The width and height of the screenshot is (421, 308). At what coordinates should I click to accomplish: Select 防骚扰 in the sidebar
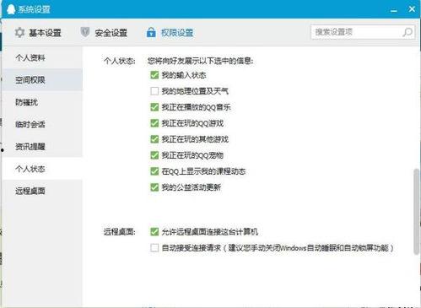coord(42,102)
